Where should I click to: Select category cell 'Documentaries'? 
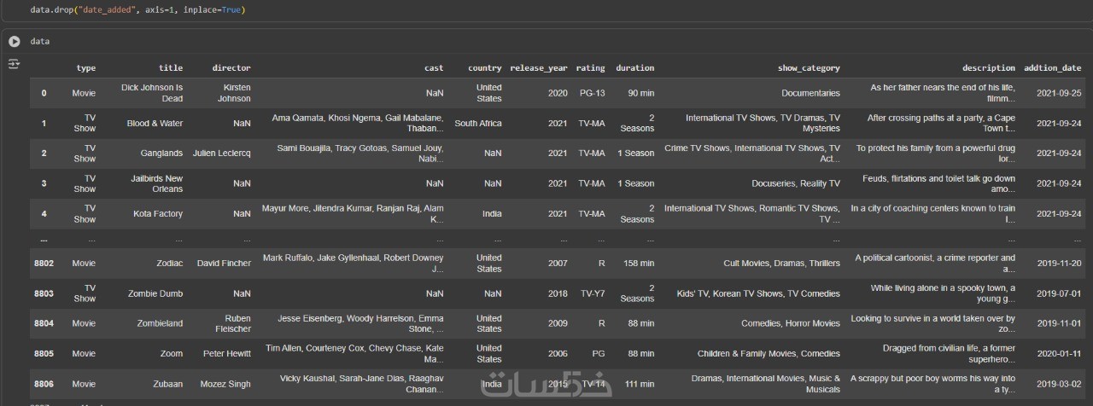[810, 93]
